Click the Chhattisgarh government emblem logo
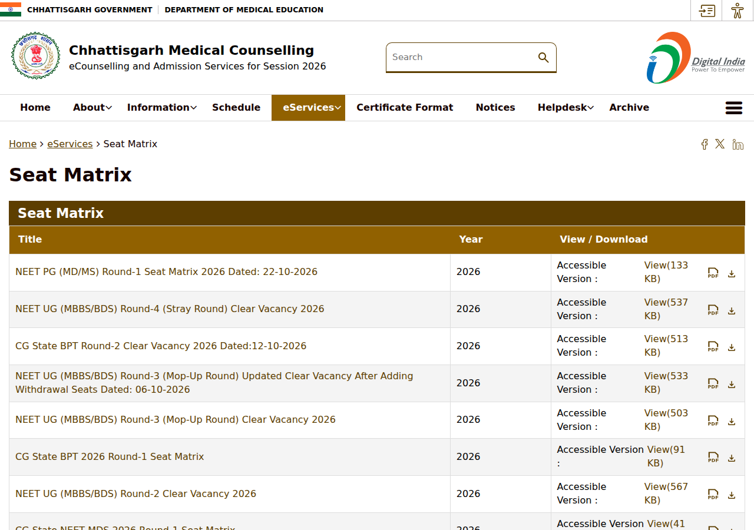The image size is (754, 530). coord(35,56)
